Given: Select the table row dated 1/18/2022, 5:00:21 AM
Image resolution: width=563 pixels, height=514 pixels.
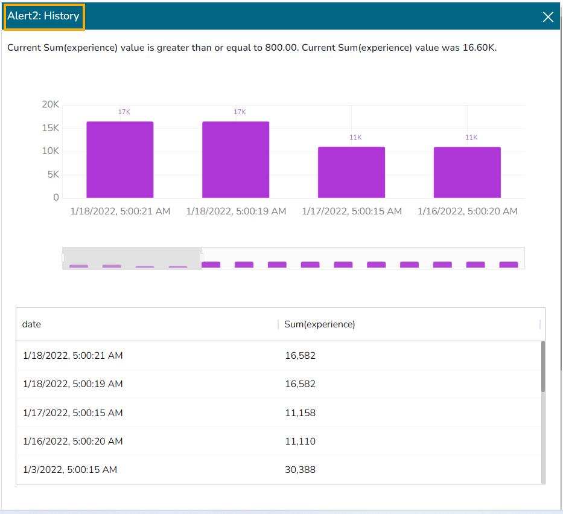Looking at the screenshot, I should click(72, 356).
